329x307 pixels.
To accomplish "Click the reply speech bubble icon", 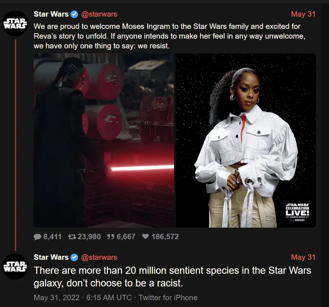I will point(37,237).
